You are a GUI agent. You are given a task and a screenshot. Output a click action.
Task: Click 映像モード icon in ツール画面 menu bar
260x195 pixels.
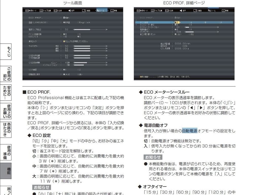point(27,10)
